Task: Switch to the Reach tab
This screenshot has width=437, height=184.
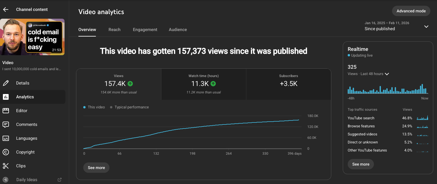Action: (x=114, y=29)
